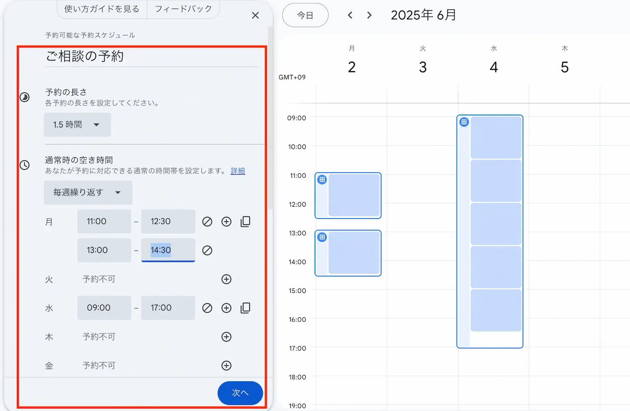Mark Monday 11:00 slot as unavailable
630x411 pixels.
pos(207,221)
